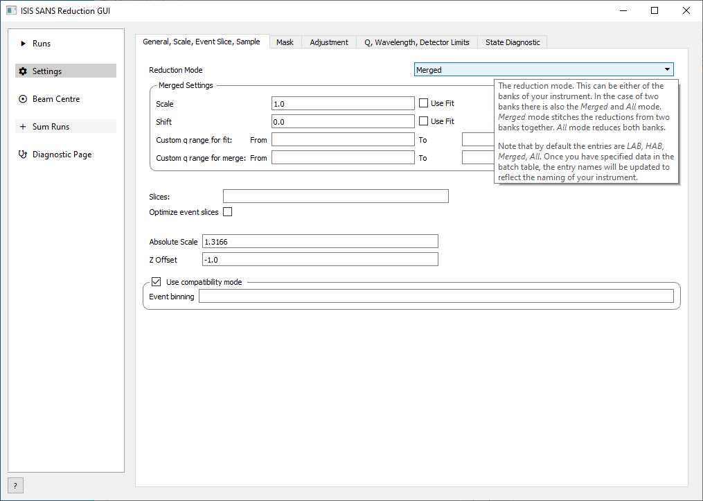Maximize the ISIS SANS Reduction window

655,10
